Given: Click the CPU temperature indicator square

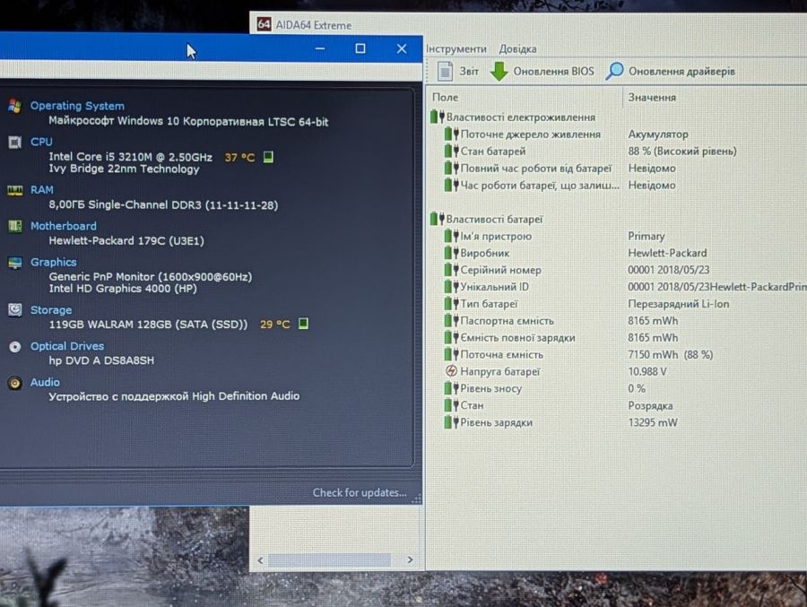Looking at the screenshot, I should (x=267, y=157).
